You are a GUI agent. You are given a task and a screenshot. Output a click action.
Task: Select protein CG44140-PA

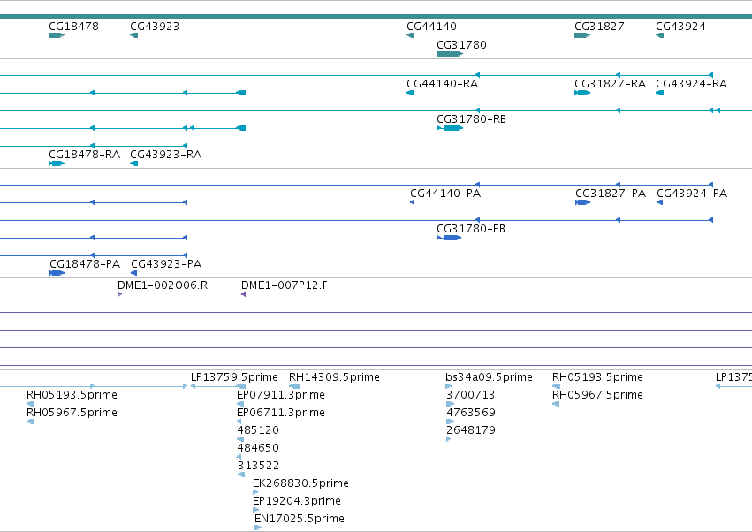[x=445, y=194]
